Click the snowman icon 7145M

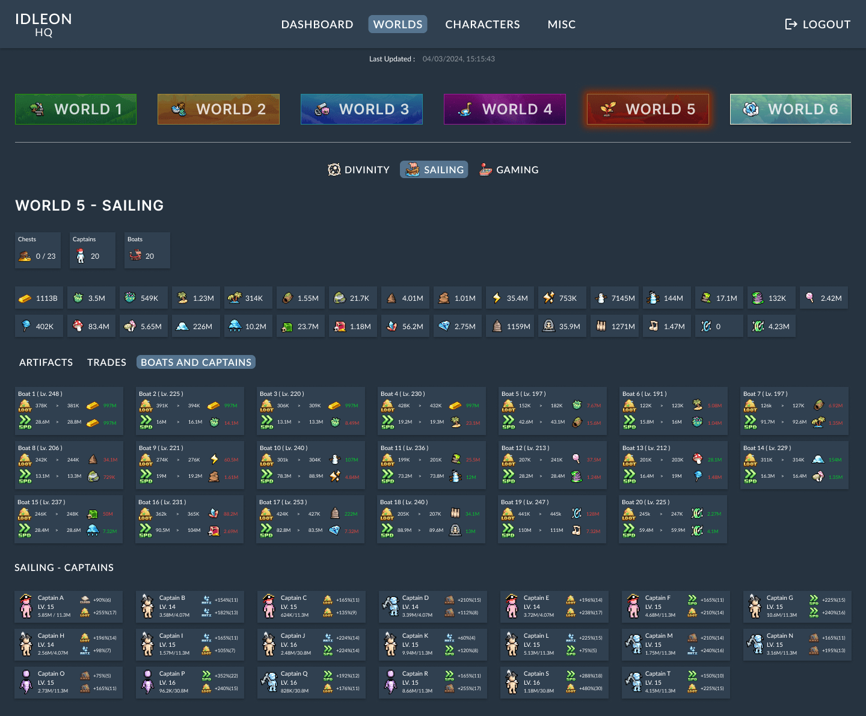point(601,298)
